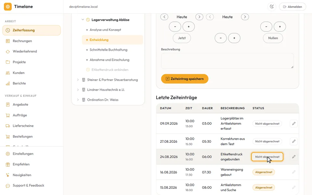
Task: Click the Projekte folder icon
Action: tap(8, 62)
